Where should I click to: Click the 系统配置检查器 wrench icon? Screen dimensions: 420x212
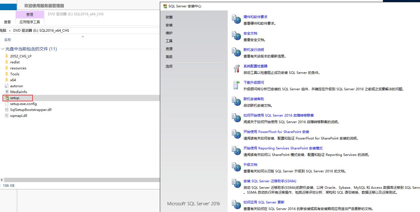pyautogui.click(x=237, y=69)
